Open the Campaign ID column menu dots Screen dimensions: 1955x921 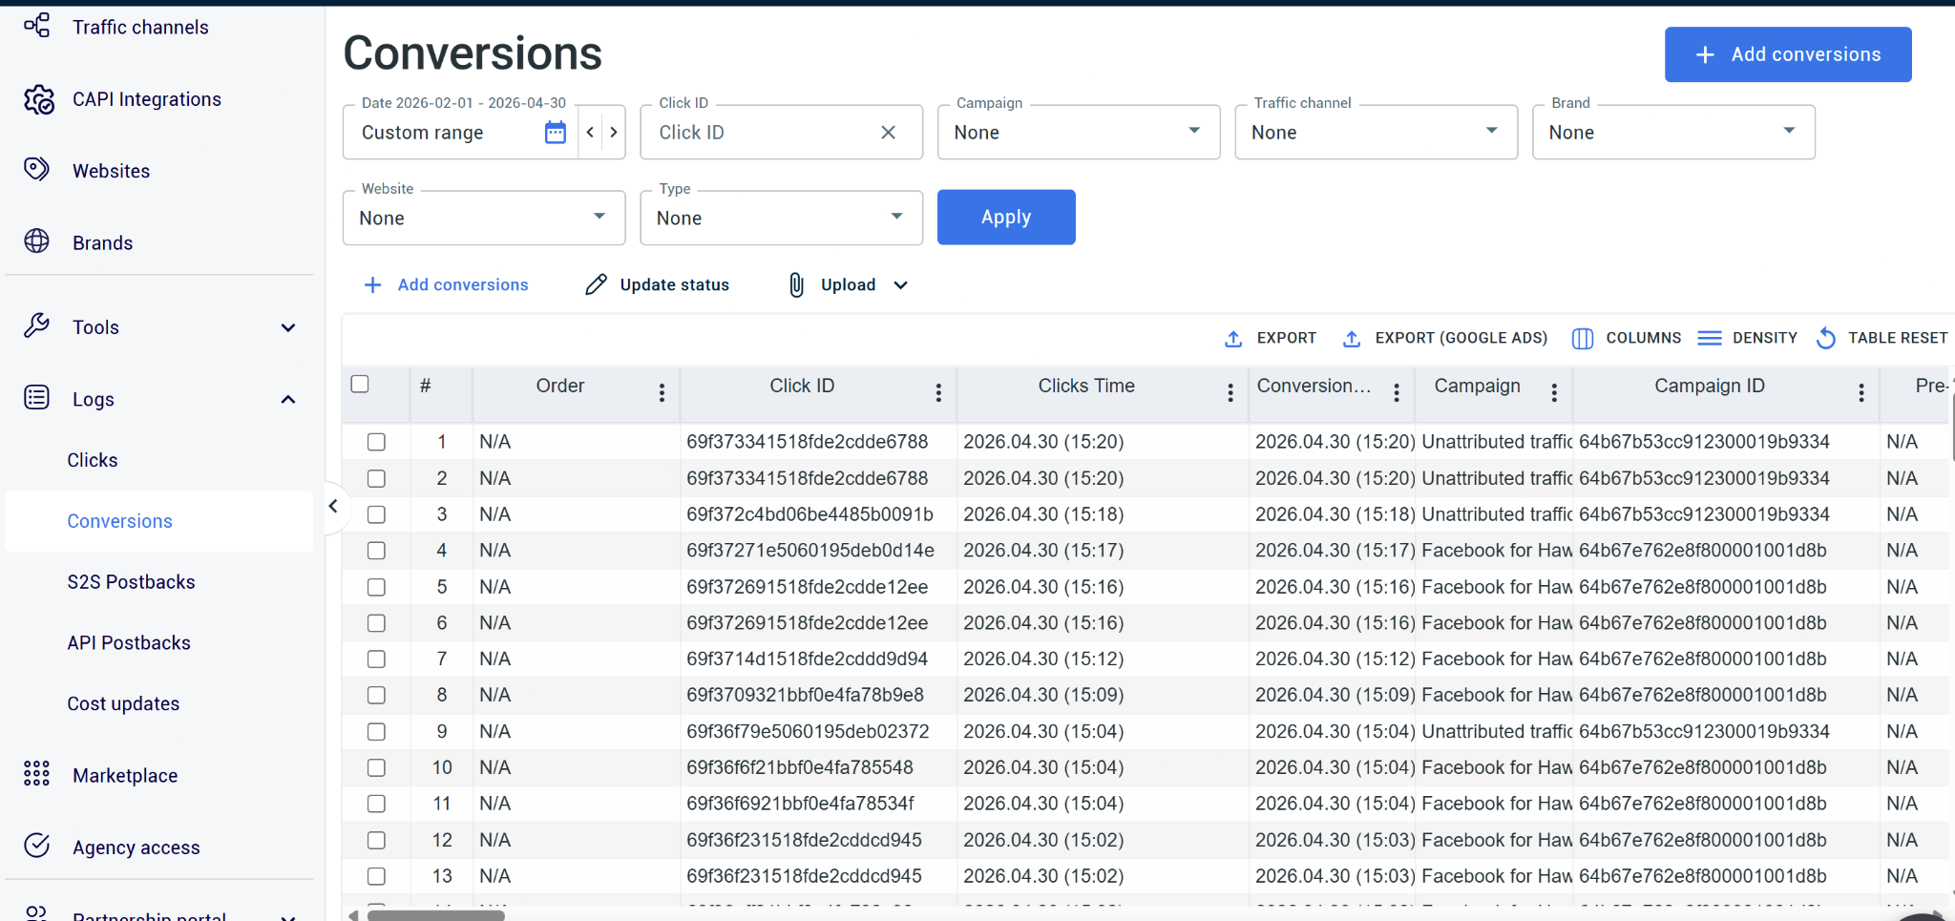click(1861, 392)
